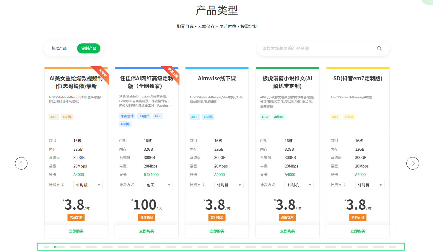Click 立即购买 on the AI美女重绘 card
This screenshot has width=433, height=252.
(x=76, y=231)
